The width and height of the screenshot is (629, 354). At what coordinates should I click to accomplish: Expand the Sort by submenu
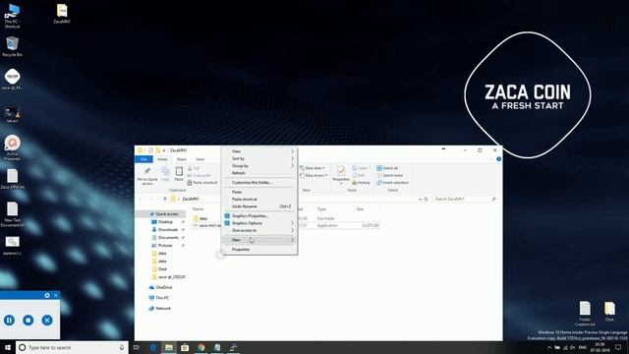(259, 158)
